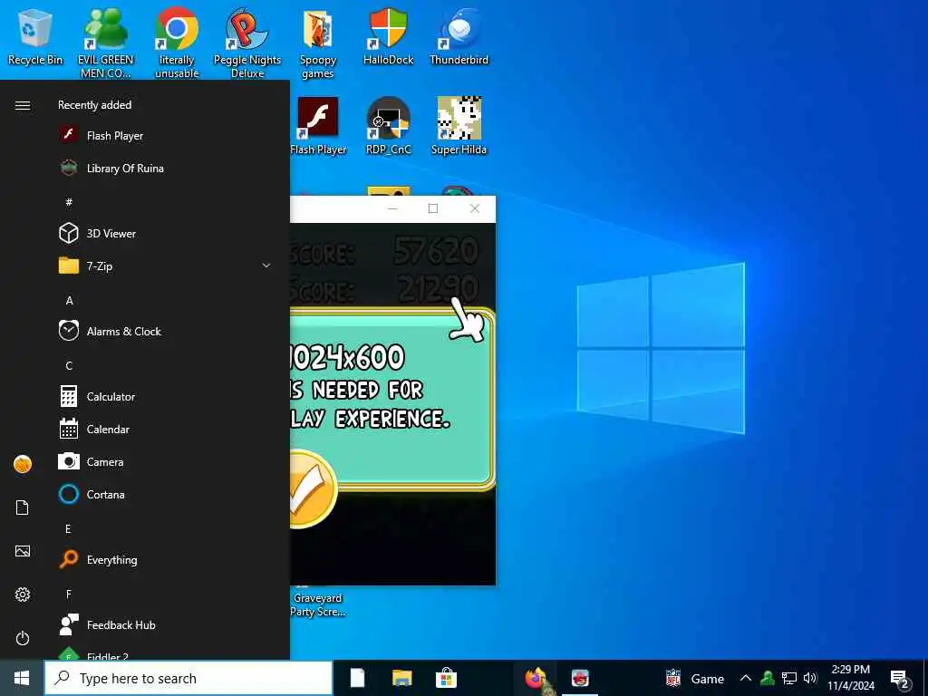
Task: Jump to letter E section header
Action: click(x=68, y=528)
